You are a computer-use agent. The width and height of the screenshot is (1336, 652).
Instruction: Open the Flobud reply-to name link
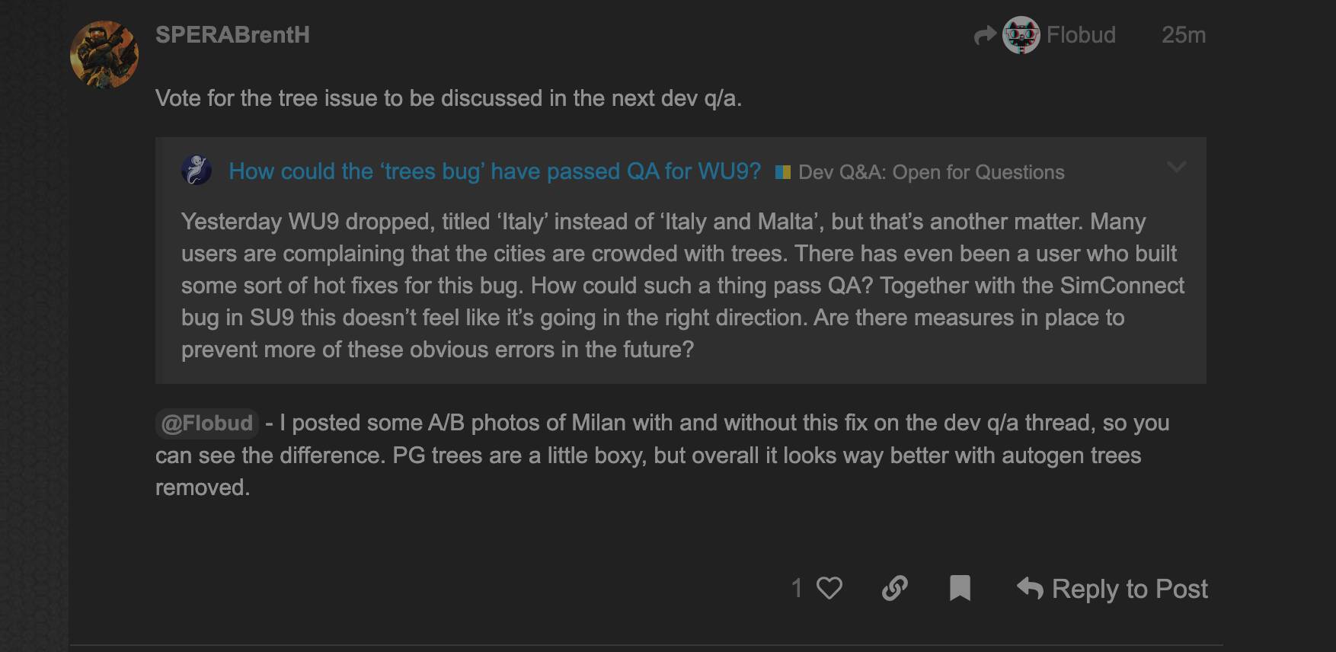click(x=1080, y=35)
